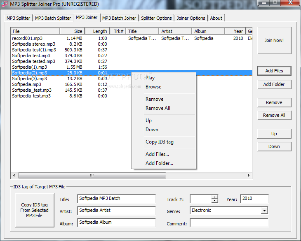Click the Album field with Softpedia Album

pyautogui.click(x=117, y=222)
